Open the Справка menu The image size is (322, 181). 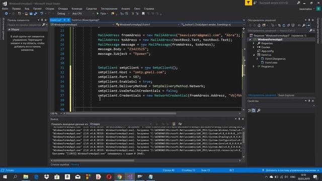(x=149, y=9)
